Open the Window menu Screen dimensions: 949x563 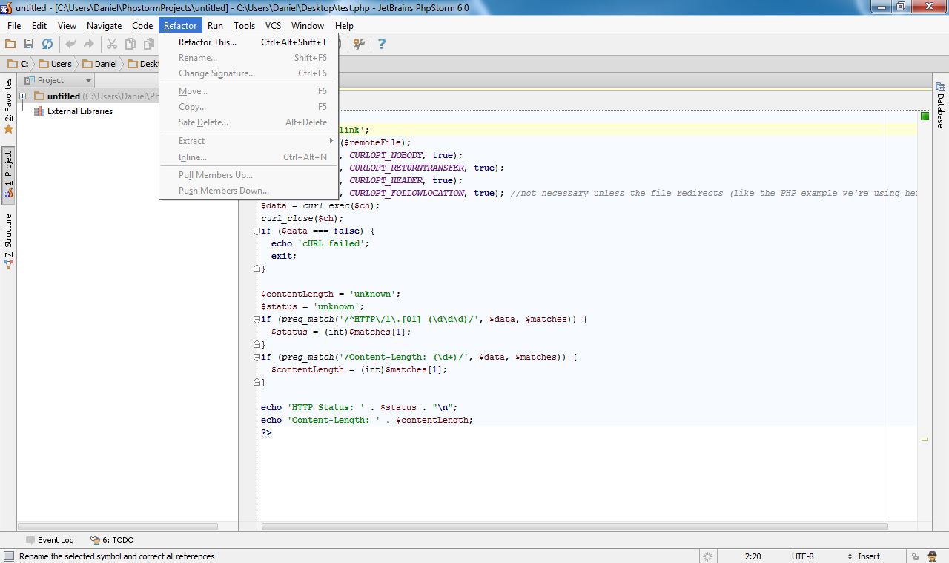[308, 26]
